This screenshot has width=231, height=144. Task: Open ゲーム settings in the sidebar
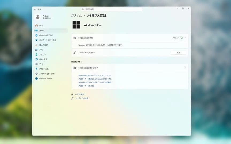coord(41,64)
